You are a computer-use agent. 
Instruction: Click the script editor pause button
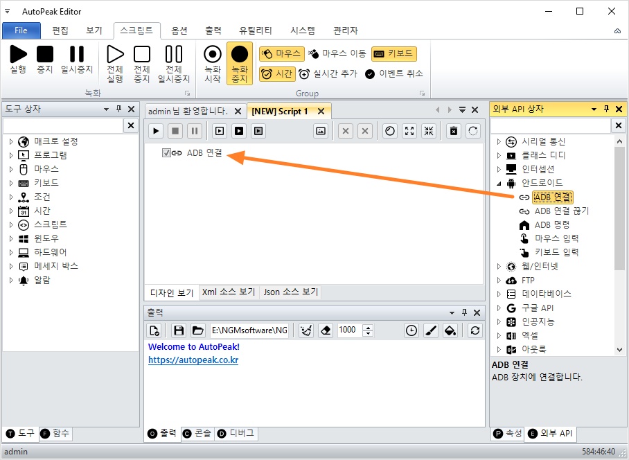click(x=195, y=131)
